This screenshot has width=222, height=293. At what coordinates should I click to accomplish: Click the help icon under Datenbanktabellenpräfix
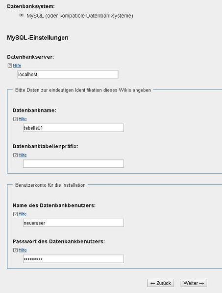click(15, 155)
